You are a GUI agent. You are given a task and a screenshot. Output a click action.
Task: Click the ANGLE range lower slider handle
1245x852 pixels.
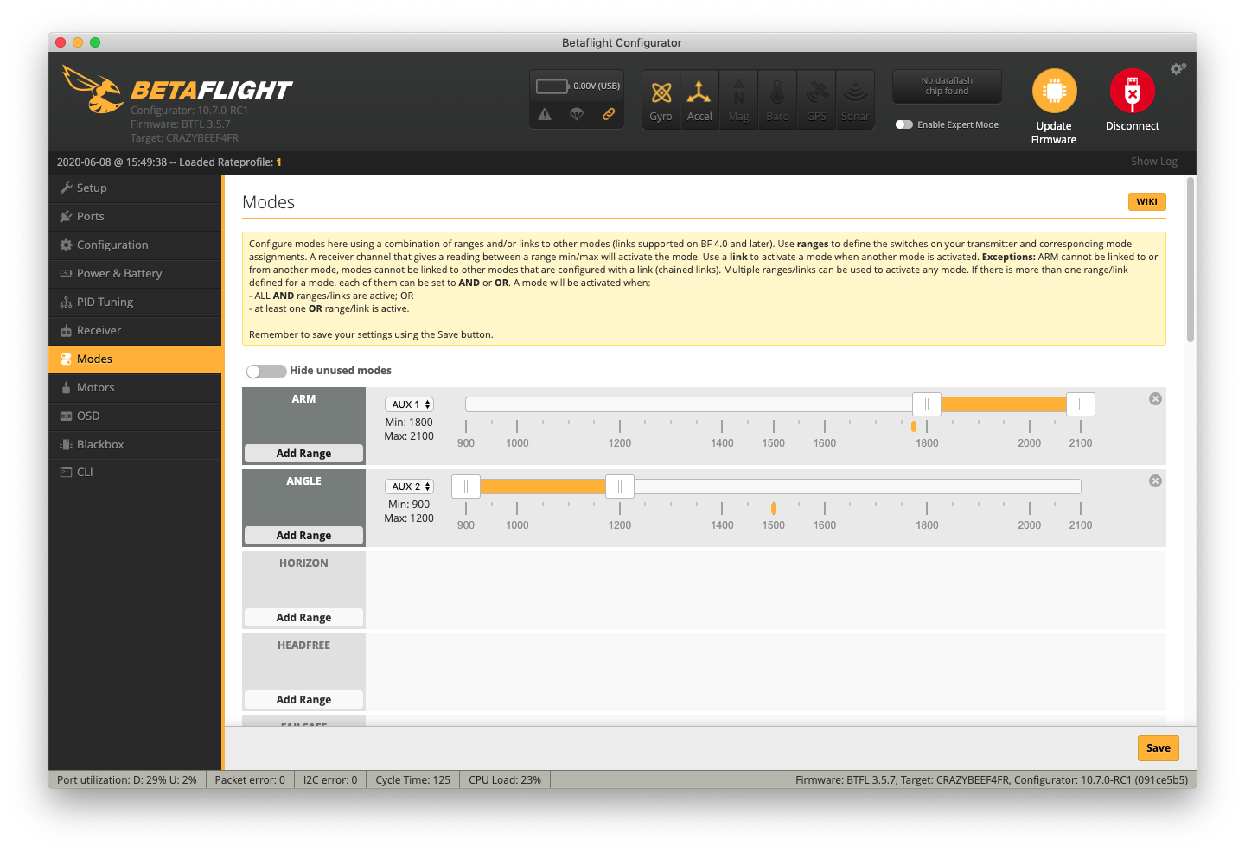(x=466, y=486)
